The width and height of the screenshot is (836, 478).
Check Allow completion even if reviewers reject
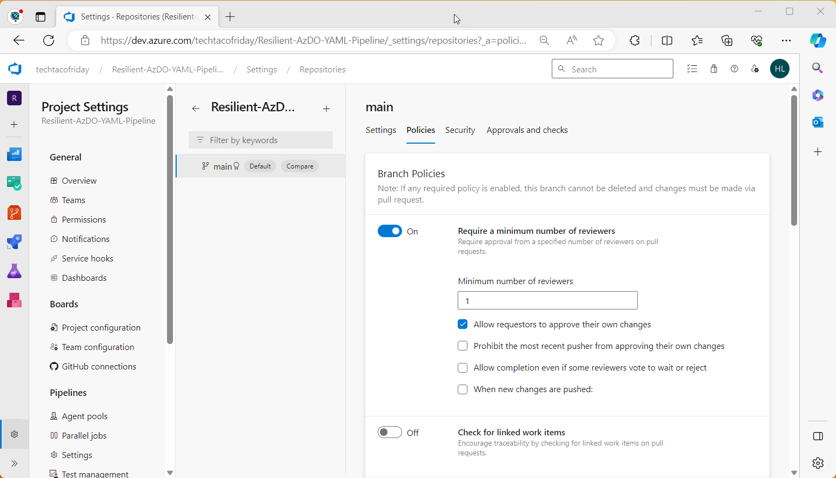[x=463, y=367]
